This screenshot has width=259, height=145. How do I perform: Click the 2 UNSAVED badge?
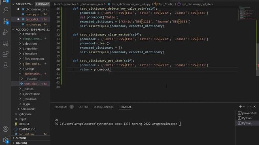pyautogui.click(x=42, y=4)
